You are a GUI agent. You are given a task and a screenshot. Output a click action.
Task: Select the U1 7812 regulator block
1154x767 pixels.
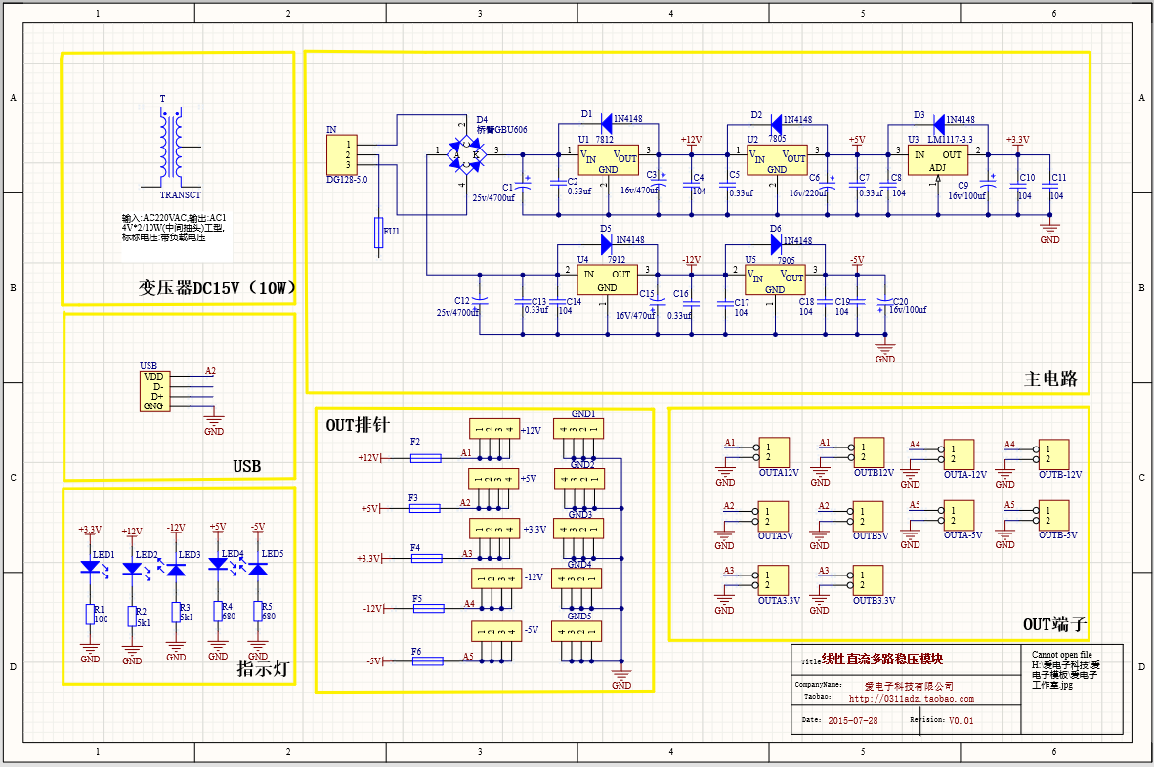click(x=608, y=159)
